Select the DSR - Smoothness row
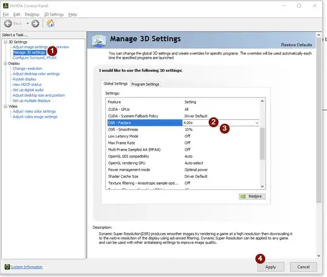The height and width of the screenshot is (277, 327). tap(183, 129)
